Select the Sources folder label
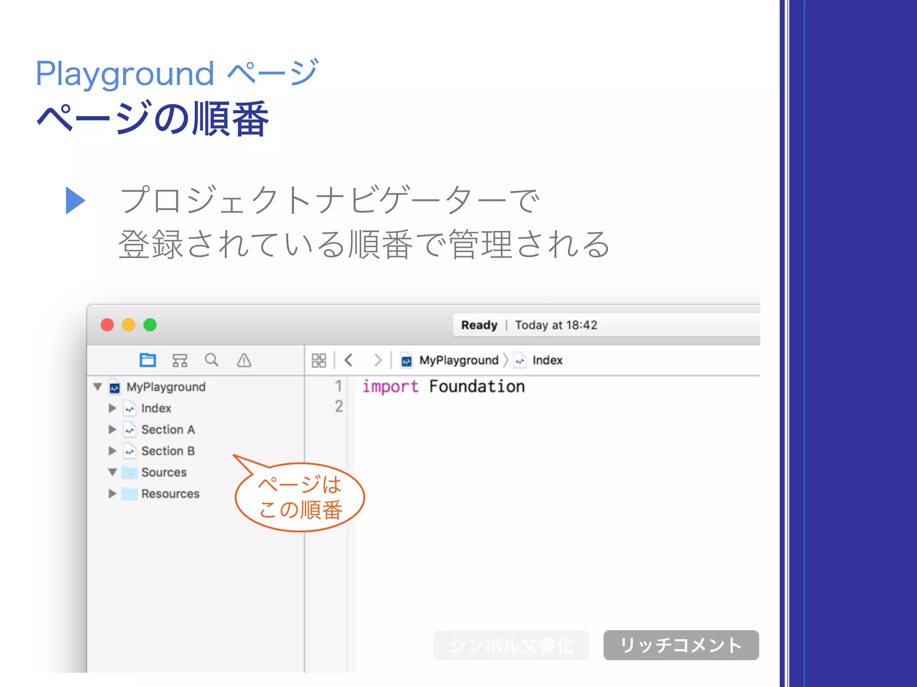917x687 pixels. point(164,473)
